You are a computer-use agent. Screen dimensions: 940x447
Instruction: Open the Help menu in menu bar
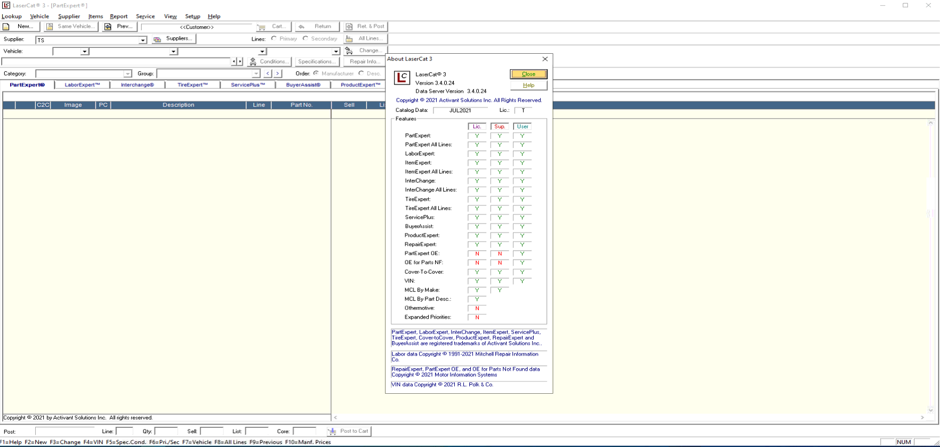tap(214, 16)
